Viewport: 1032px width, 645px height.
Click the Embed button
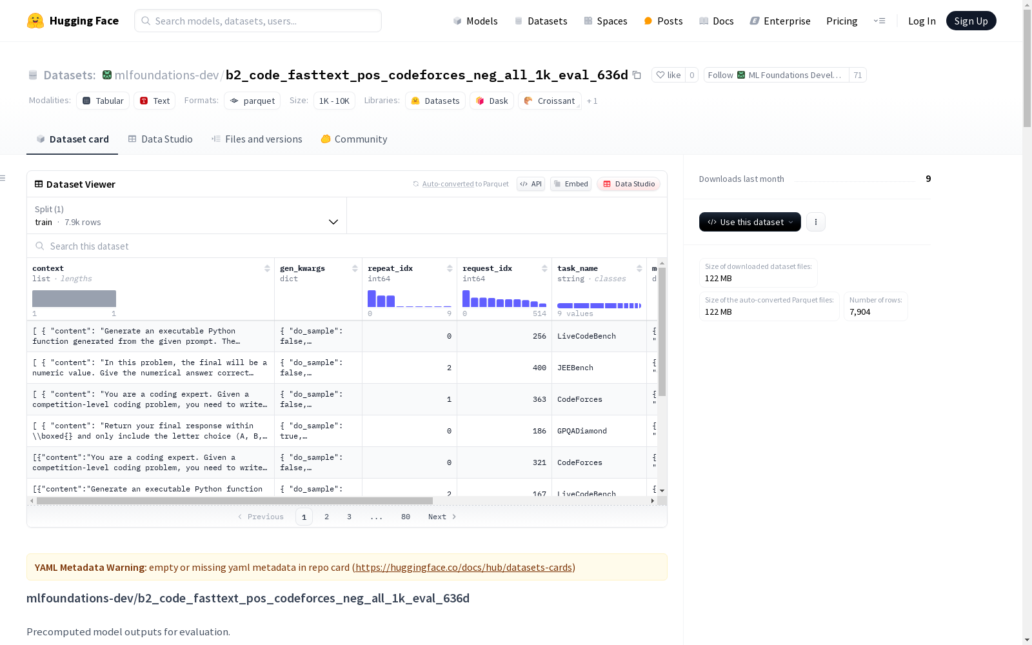tap(571, 184)
